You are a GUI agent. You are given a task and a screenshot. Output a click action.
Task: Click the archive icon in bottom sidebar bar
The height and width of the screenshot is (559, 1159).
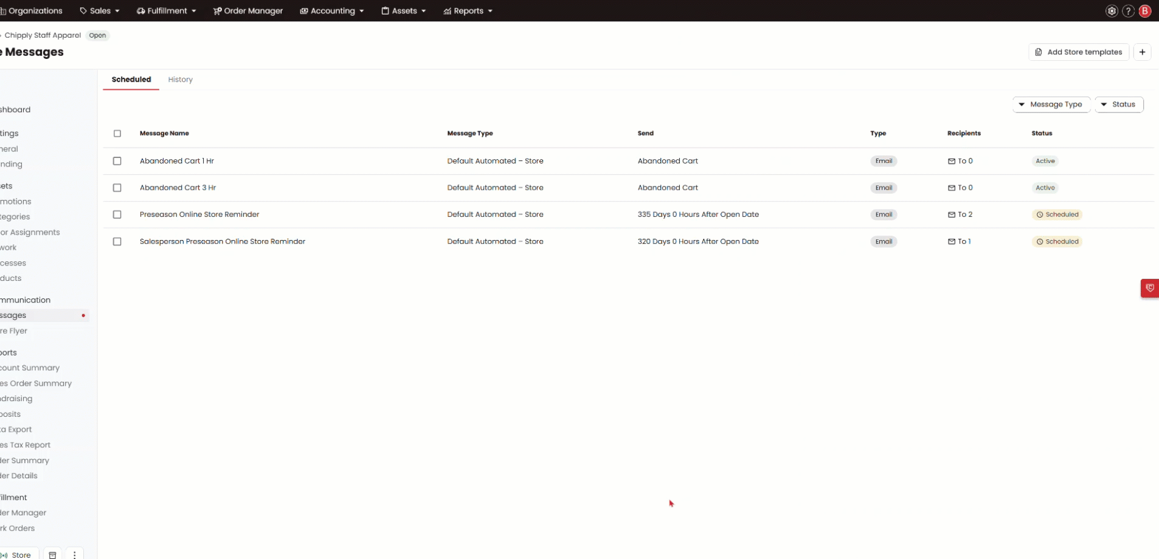pyautogui.click(x=52, y=555)
